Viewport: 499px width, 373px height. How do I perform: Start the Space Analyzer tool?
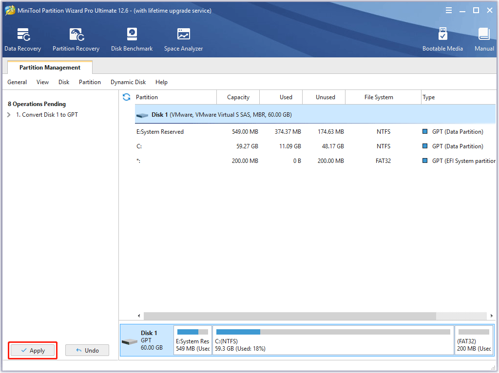(183, 39)
